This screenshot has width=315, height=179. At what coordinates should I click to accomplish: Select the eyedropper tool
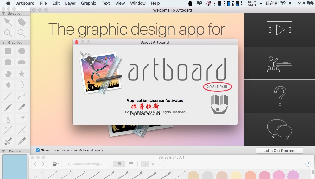(21, 141)
